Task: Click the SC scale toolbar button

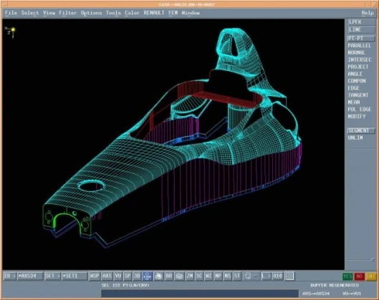Action: (199, 276)
